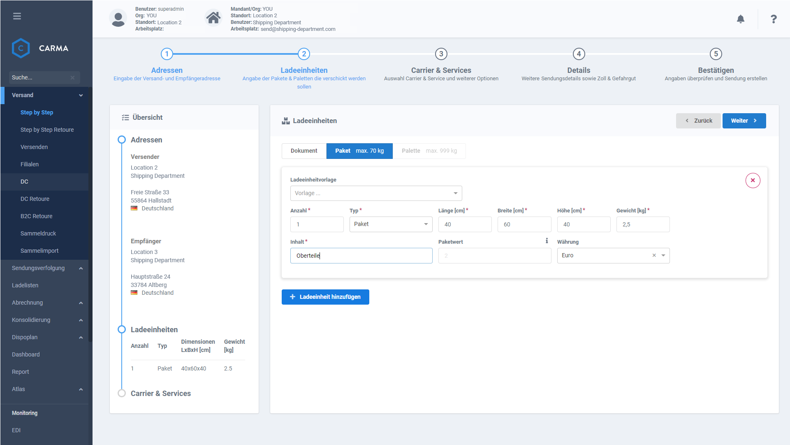This screenshot has width=790, height=445.
Task: Remove loading unit with red X icon
Action: 753,180
